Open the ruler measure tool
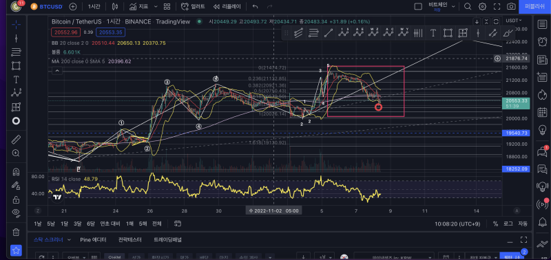Screen dimensions: 551x260 pos(16,140)
